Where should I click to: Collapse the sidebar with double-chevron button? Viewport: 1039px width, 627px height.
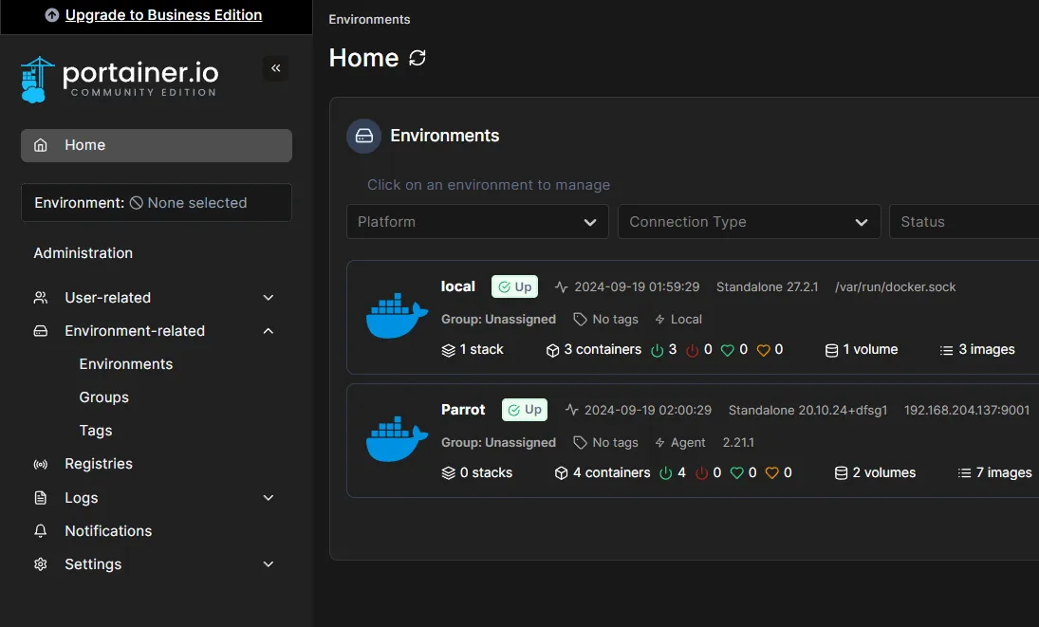[276, 68]
